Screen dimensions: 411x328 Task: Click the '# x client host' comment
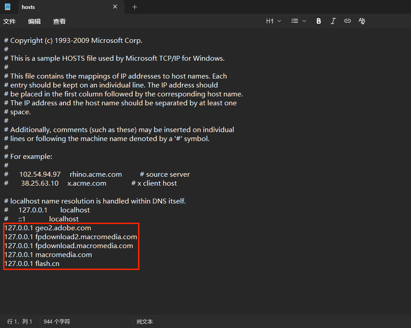pyautogui.click(x=154, y=183)
